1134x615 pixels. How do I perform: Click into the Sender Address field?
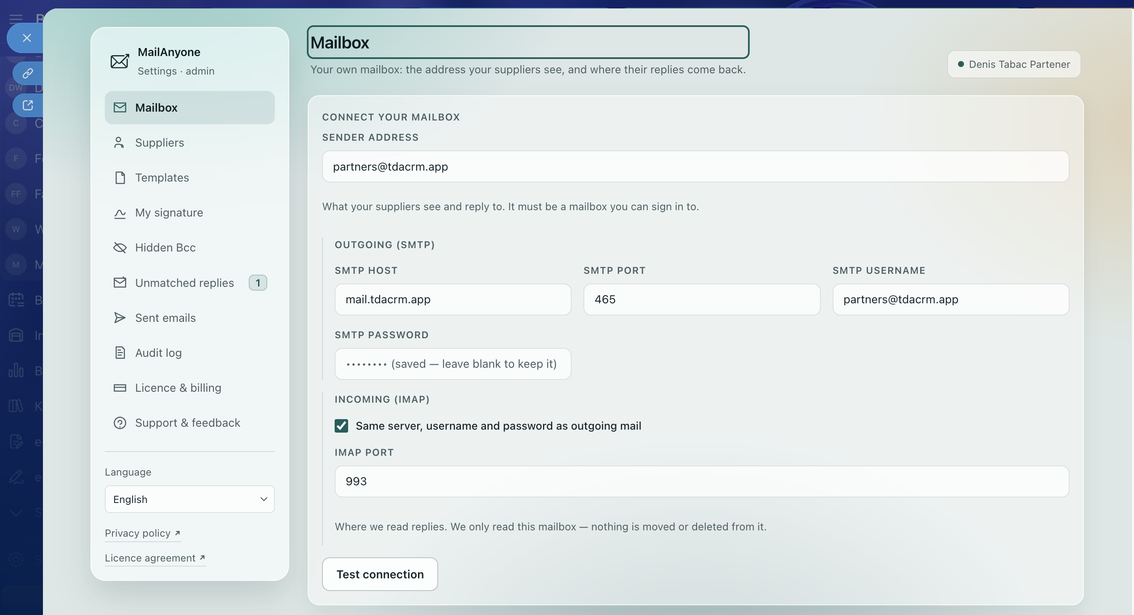(695, 166)
